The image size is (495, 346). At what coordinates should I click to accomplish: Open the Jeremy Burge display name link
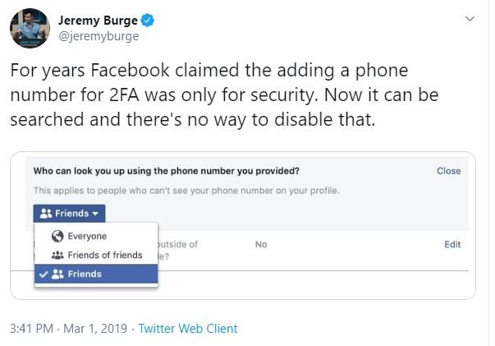tap(94, 20)
